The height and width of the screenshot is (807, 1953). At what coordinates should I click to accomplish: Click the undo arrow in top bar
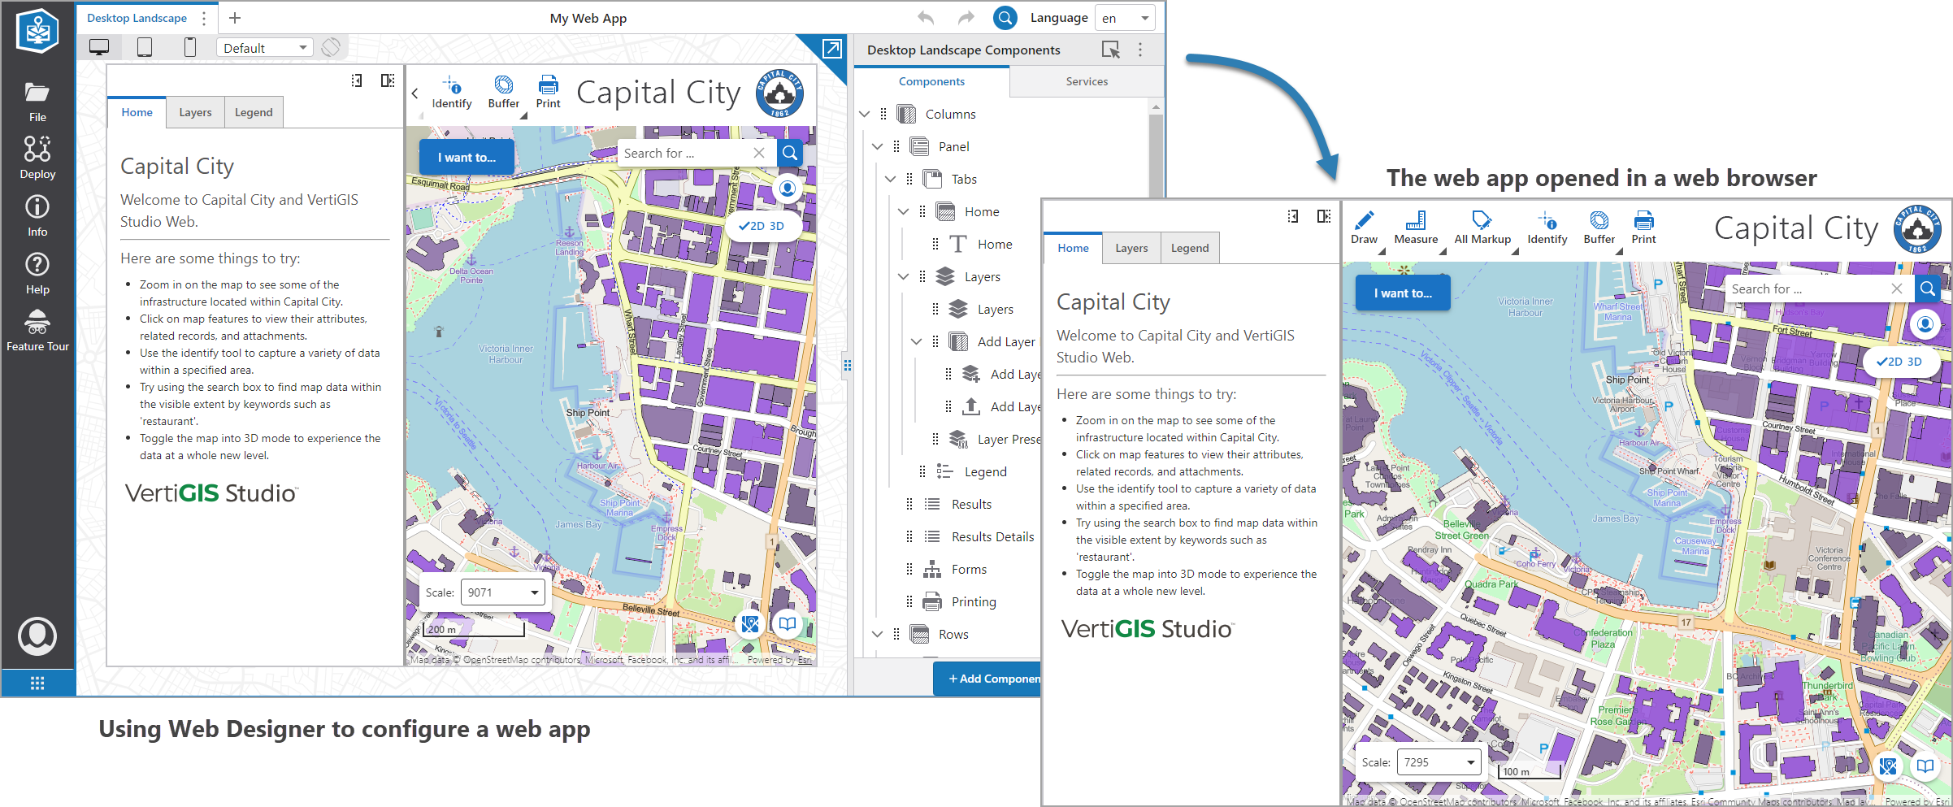coord(925,18)
